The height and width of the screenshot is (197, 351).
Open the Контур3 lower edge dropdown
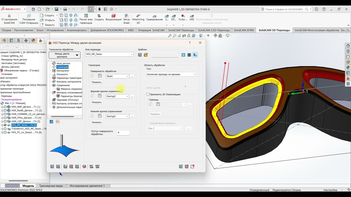127,116
